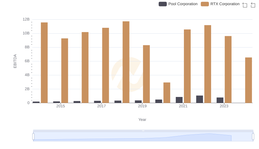Click the 2015 x-axis label
The height and width of the screenshot is (149, 259).
[61, 106]
